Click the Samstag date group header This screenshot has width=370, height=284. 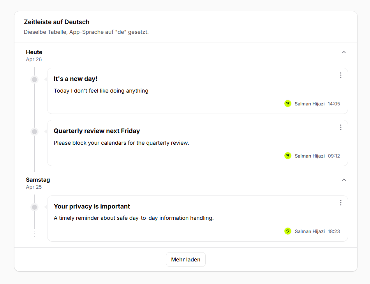[x=38, y=180]
